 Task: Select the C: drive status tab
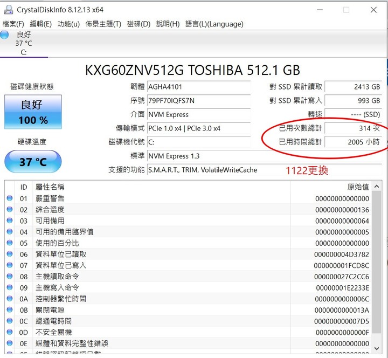click(x=24, y=43)
